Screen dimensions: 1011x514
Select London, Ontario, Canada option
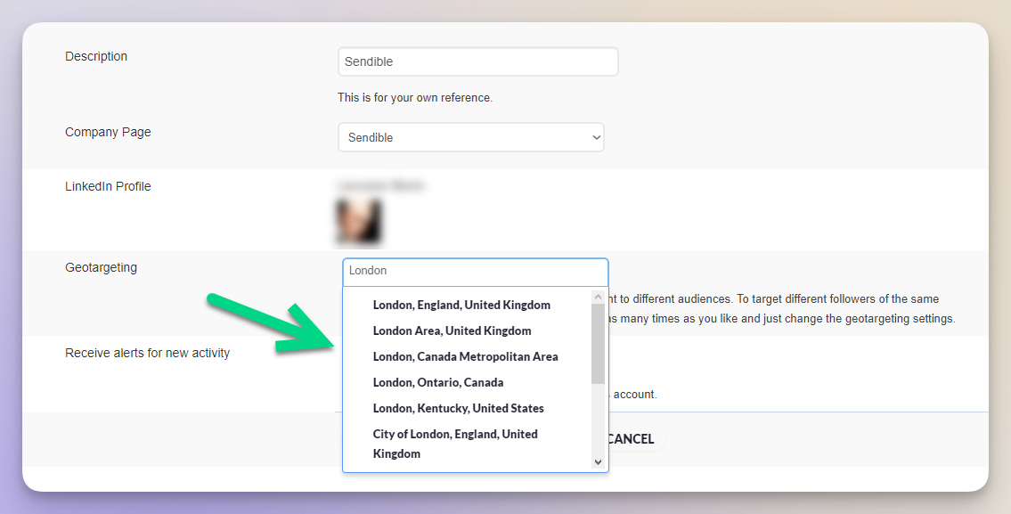coord(438,382)
